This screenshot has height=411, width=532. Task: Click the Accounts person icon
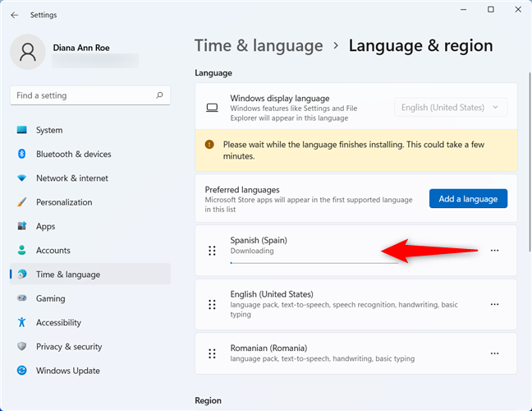point(21,250)
